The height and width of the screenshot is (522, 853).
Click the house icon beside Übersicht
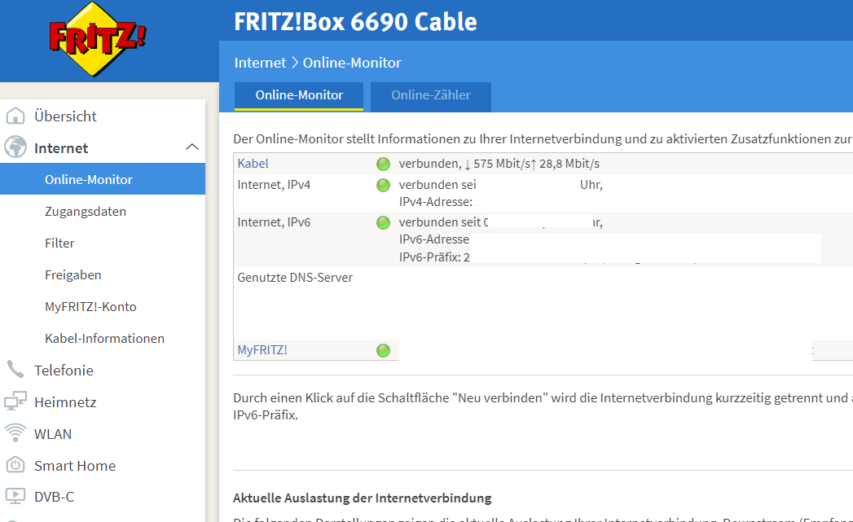tap(15, 116)
